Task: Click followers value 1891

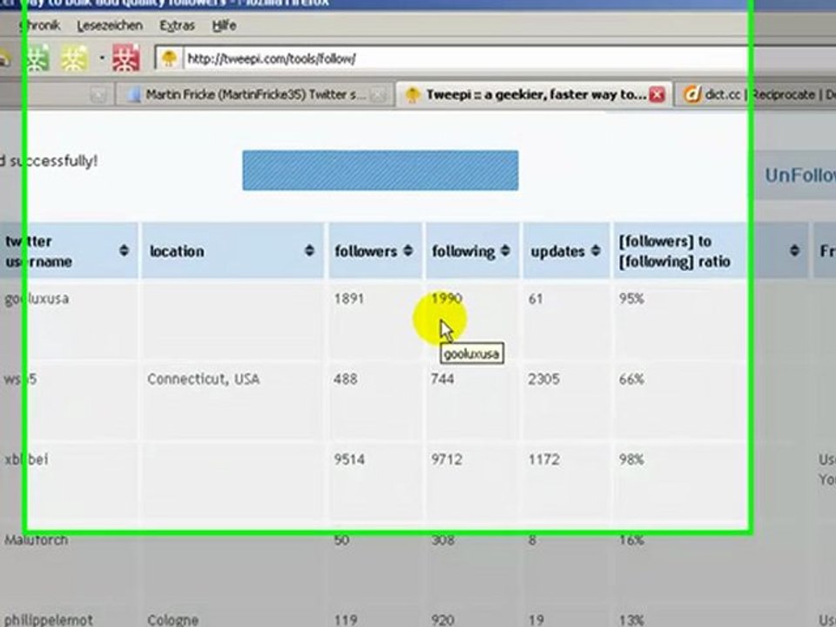Action: (x=349, y=299)
